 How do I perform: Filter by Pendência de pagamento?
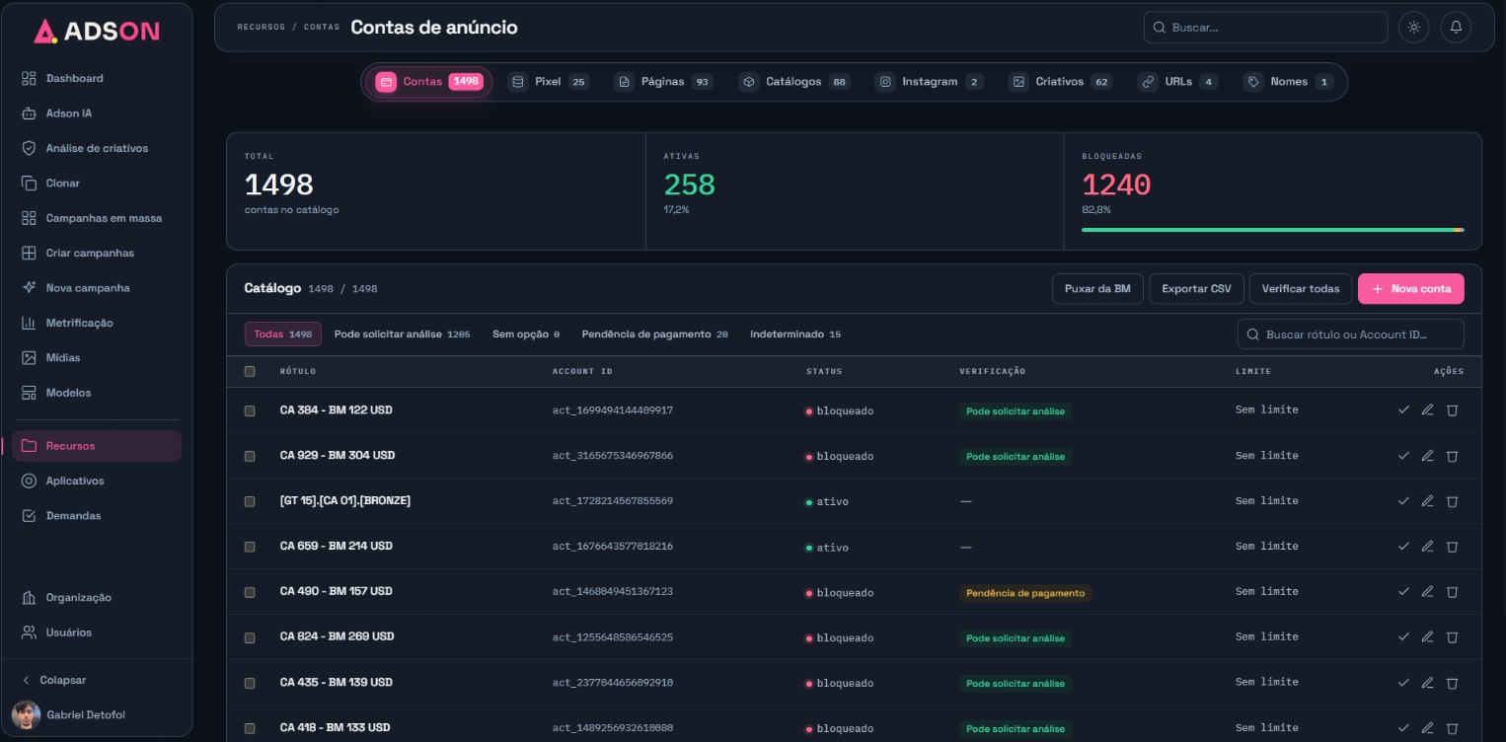[654, 334]
